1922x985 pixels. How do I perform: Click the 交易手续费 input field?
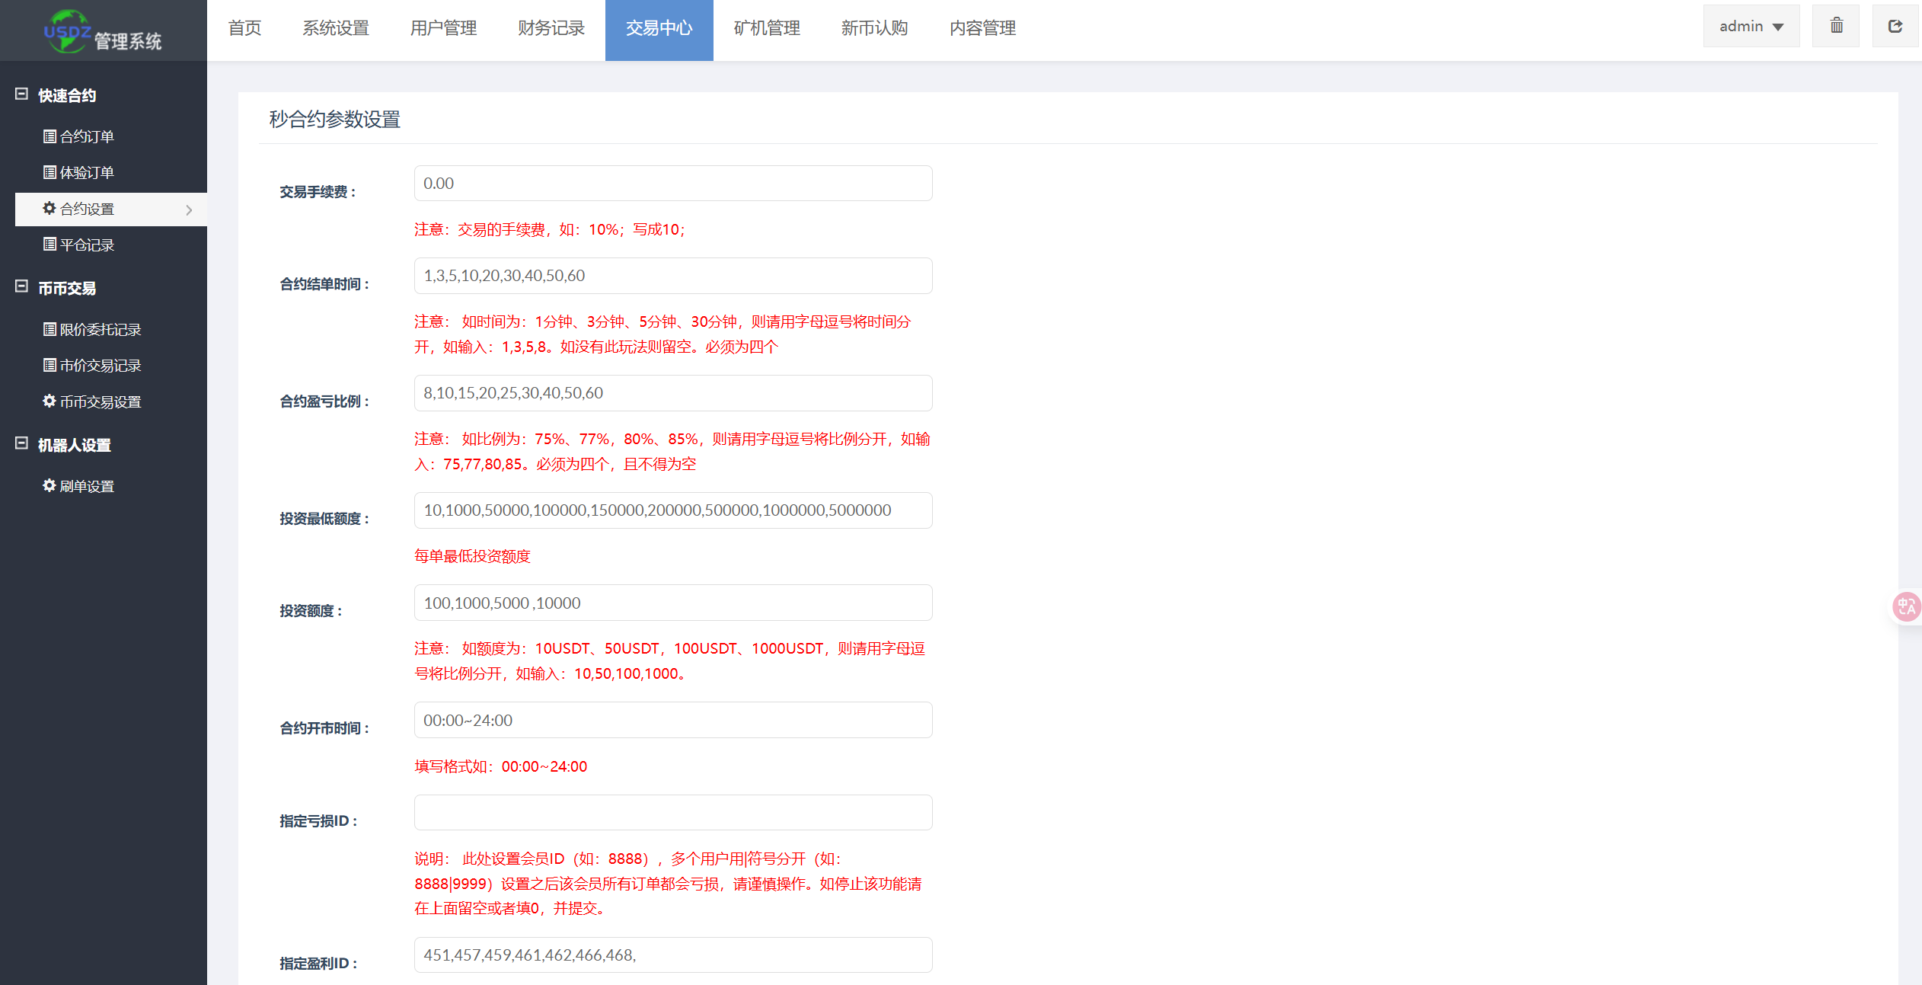[x=672, y=184]
